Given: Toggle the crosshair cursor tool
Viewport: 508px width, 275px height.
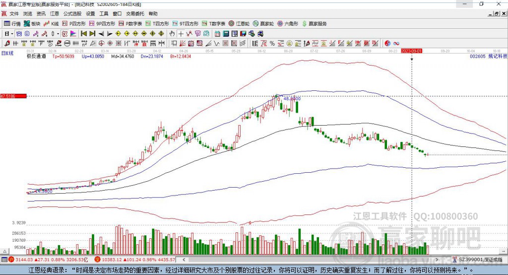Looking at the screenshot, I should coord(181,34).
